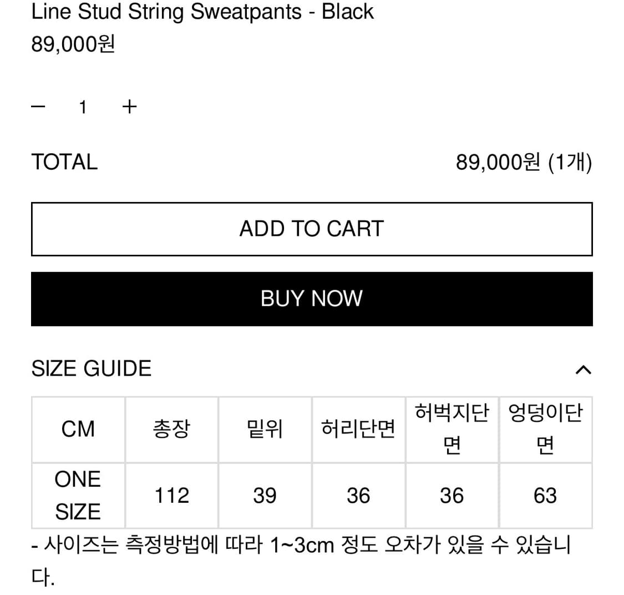Image resolution: width=624 pixels, height=595 pixels.
Task: Click the 총장 column header
Action: (x=171, y=429)
